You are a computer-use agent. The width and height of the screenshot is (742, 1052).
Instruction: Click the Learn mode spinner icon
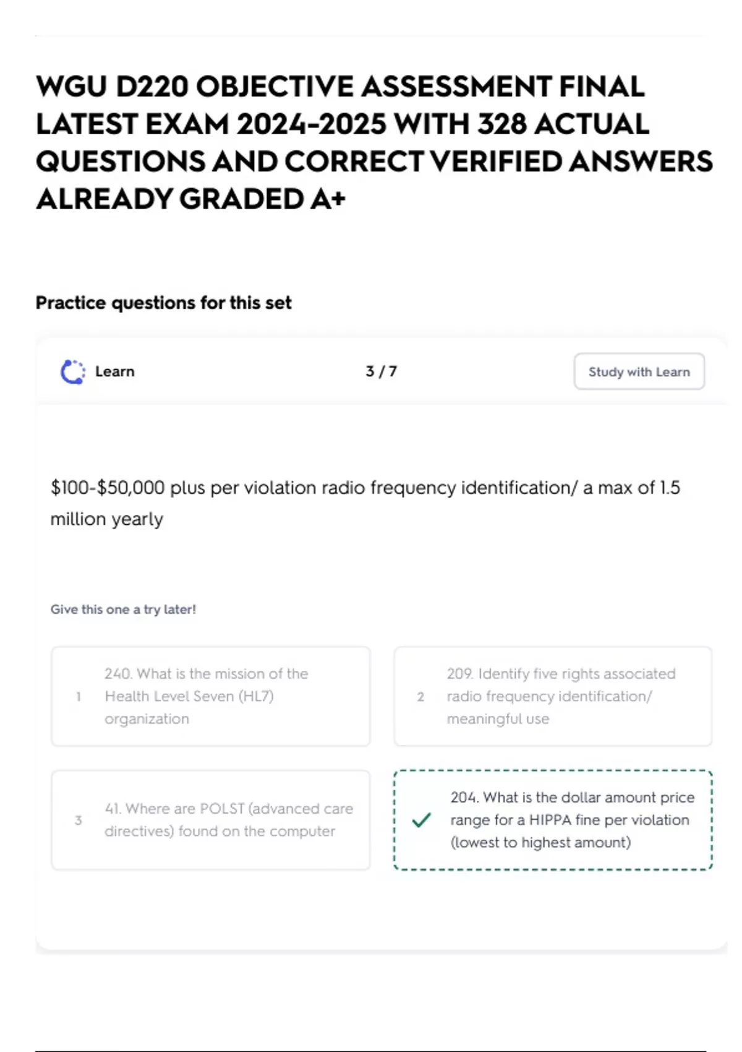pos(72,372)
